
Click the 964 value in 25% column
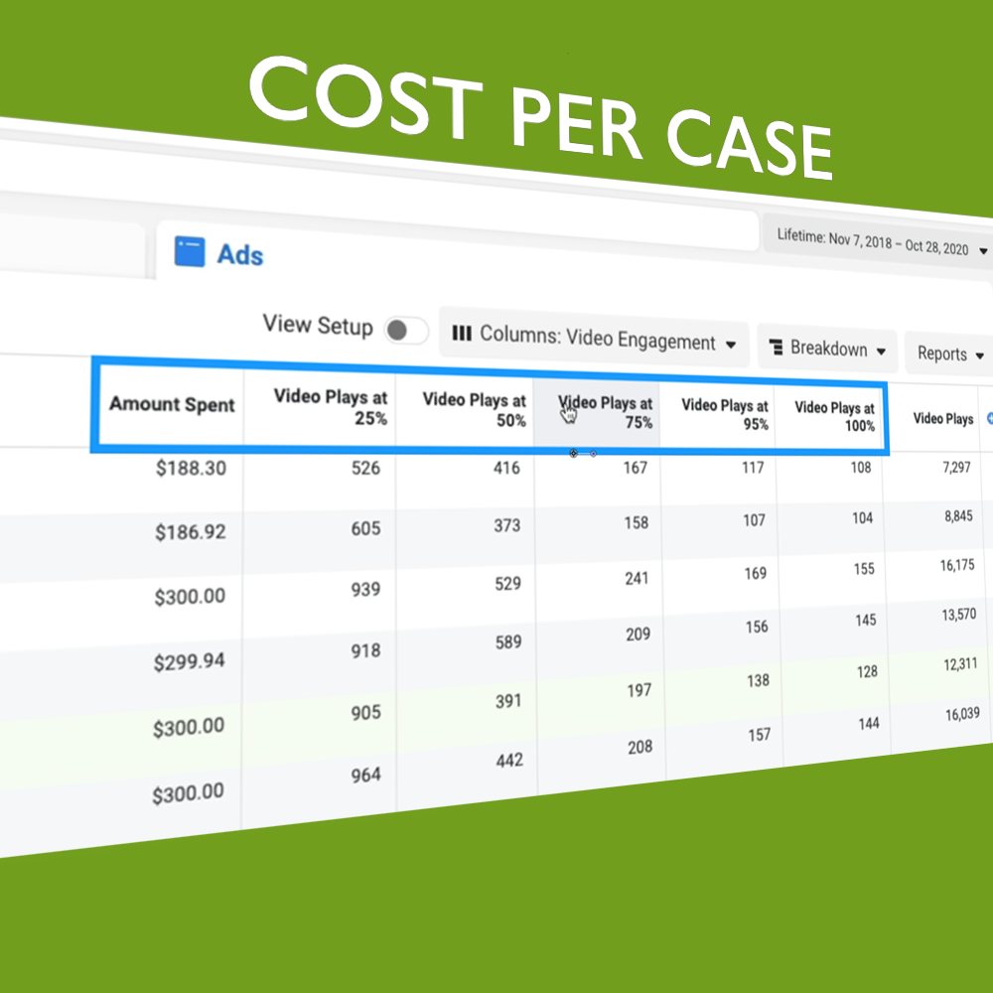(366, 775)
